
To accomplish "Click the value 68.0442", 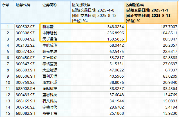I will pos(117,45).
